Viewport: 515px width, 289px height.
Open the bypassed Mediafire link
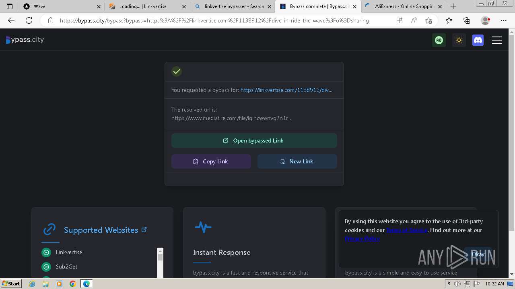(254, 140)
